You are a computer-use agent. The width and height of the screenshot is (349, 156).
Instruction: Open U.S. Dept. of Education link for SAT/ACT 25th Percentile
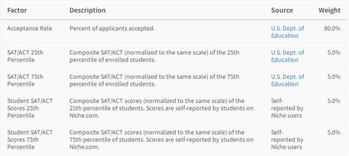point(288,56)
